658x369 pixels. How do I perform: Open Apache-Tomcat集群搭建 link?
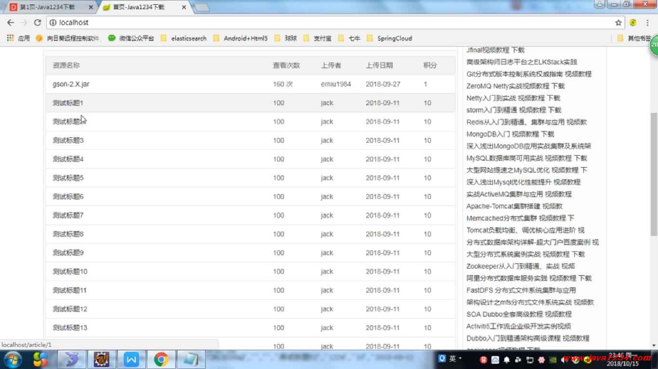[514, 206]
